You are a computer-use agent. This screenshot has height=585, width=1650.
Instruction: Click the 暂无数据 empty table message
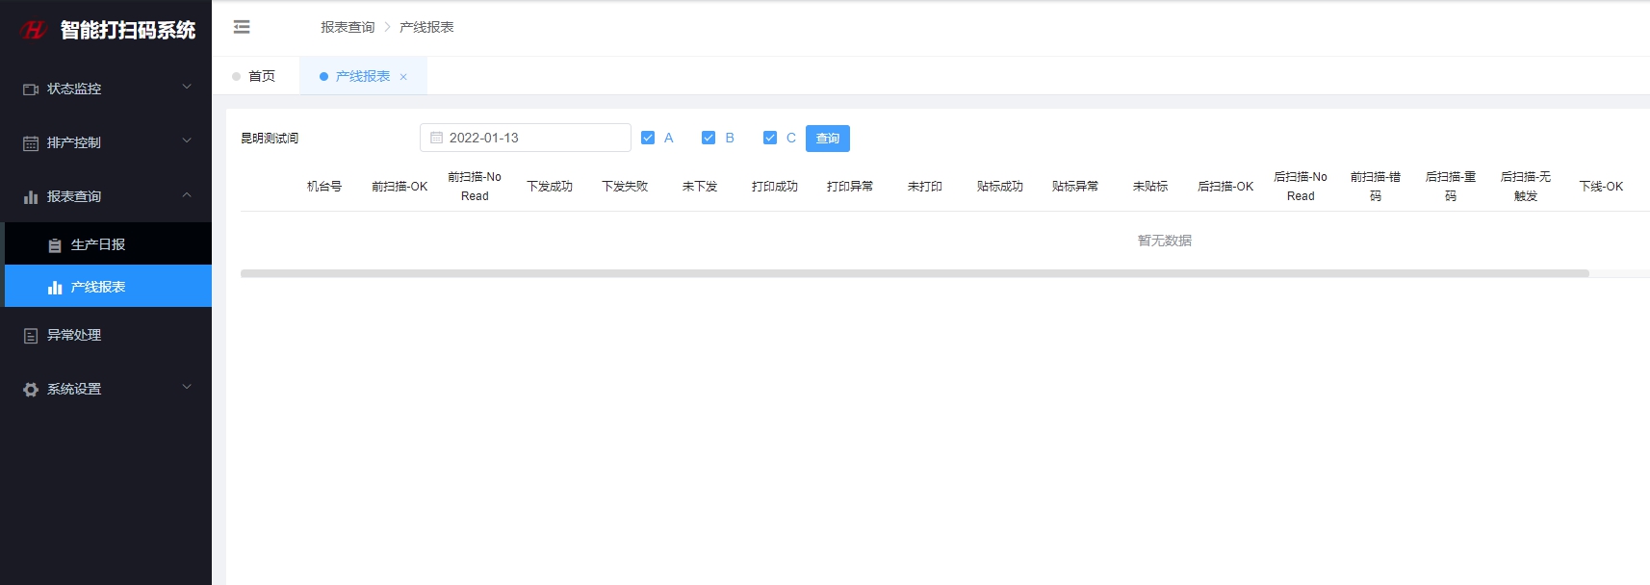[x=1165, y=241]
